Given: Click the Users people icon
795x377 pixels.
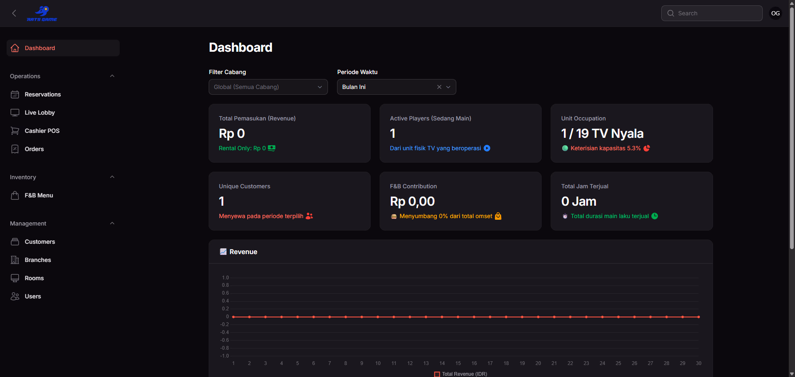Looking at the screenshot, I should pyautogui.click(x=15, y=296).
